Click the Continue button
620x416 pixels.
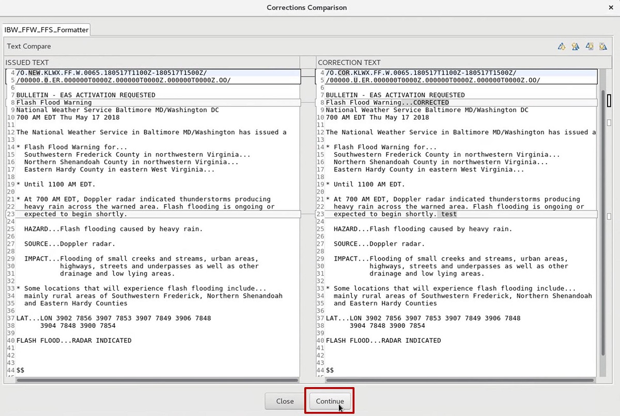[330, 401]
